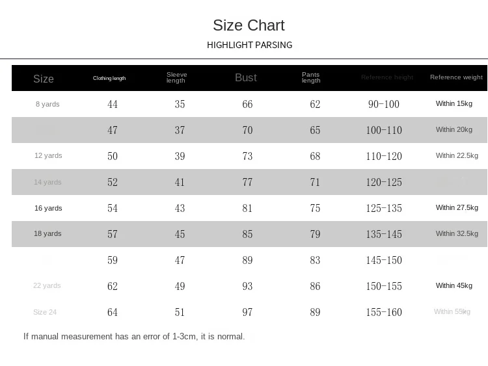Select the "Pants length" column header
The image size is (488, 366).
click(311, 77)
